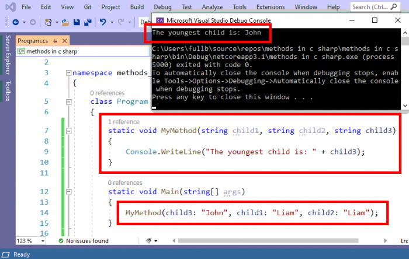Viewport: 409px width, 259px height.
Task: Click the New Project toolbar icon
Action: (49, 22)
